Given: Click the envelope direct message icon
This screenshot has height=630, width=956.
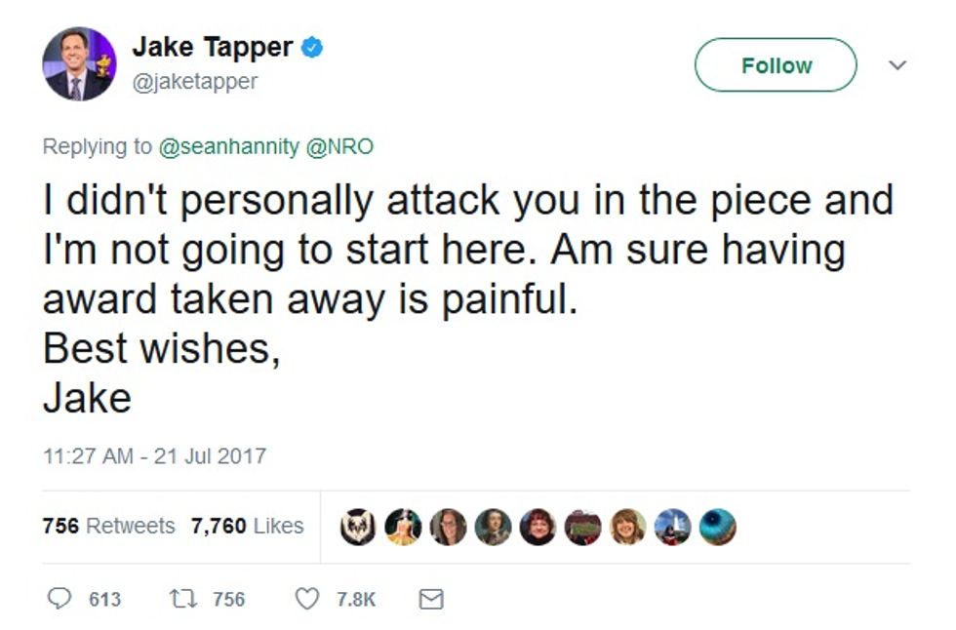Looking at the screenshot, I should (x=431, y=599).
